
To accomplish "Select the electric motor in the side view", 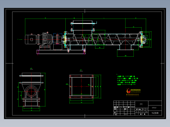I will [x=31, y=39].
